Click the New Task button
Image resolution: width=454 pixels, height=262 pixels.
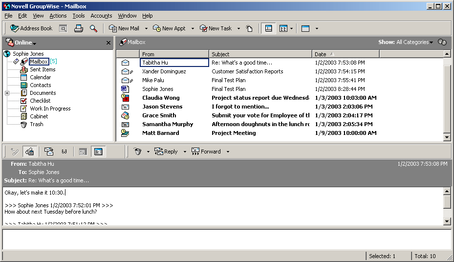[216, 28]
